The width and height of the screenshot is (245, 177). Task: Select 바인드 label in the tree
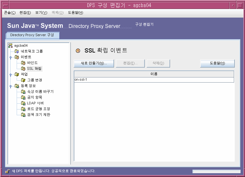(32, 63)
